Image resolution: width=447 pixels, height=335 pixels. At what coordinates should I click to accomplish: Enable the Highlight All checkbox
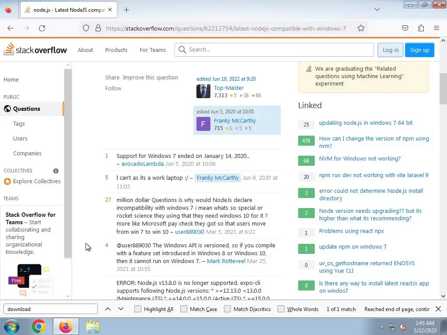(138, 309)
